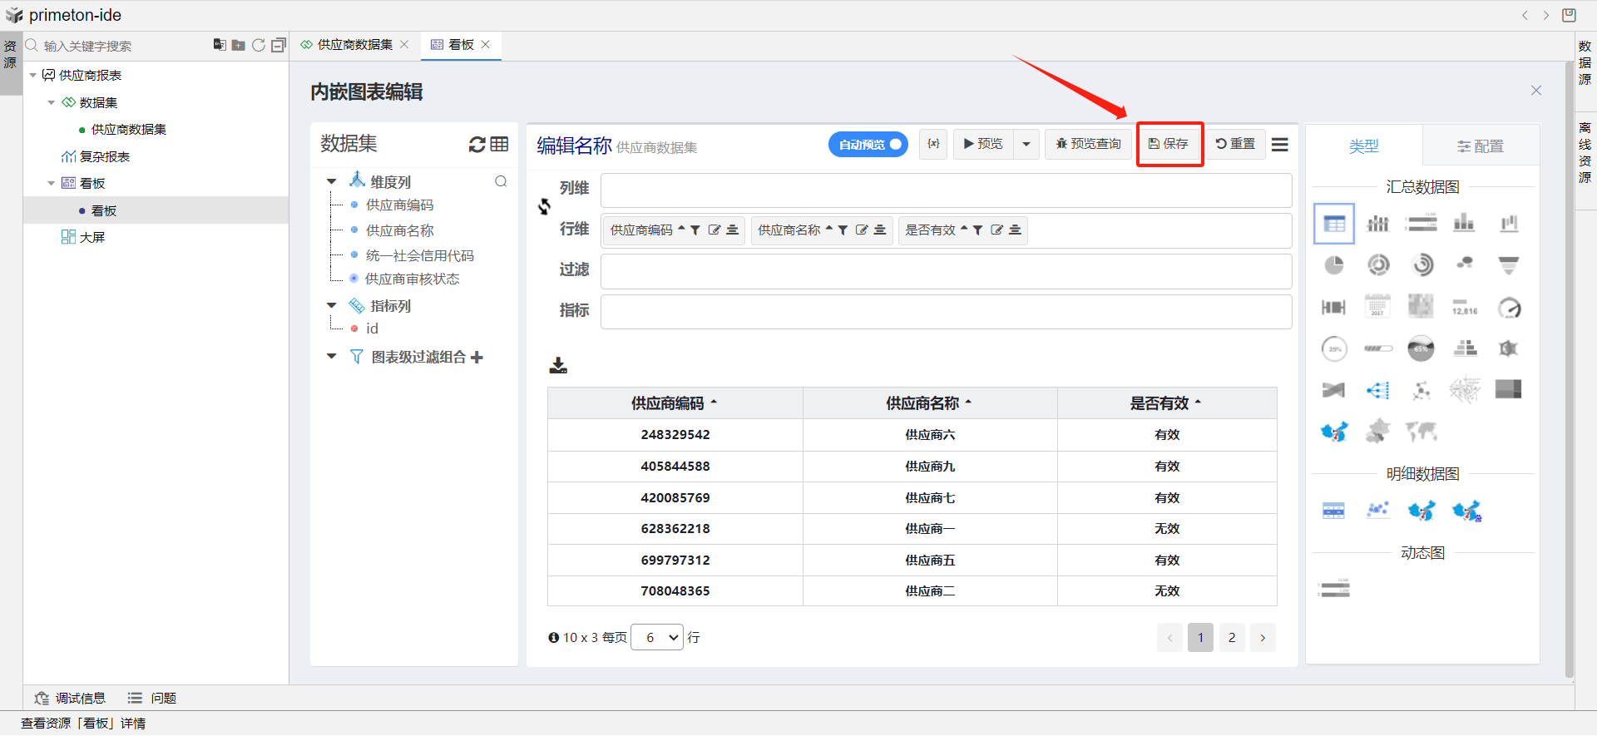Go to page 2 of table
1597x736 pixels.
coord(1232,638)
